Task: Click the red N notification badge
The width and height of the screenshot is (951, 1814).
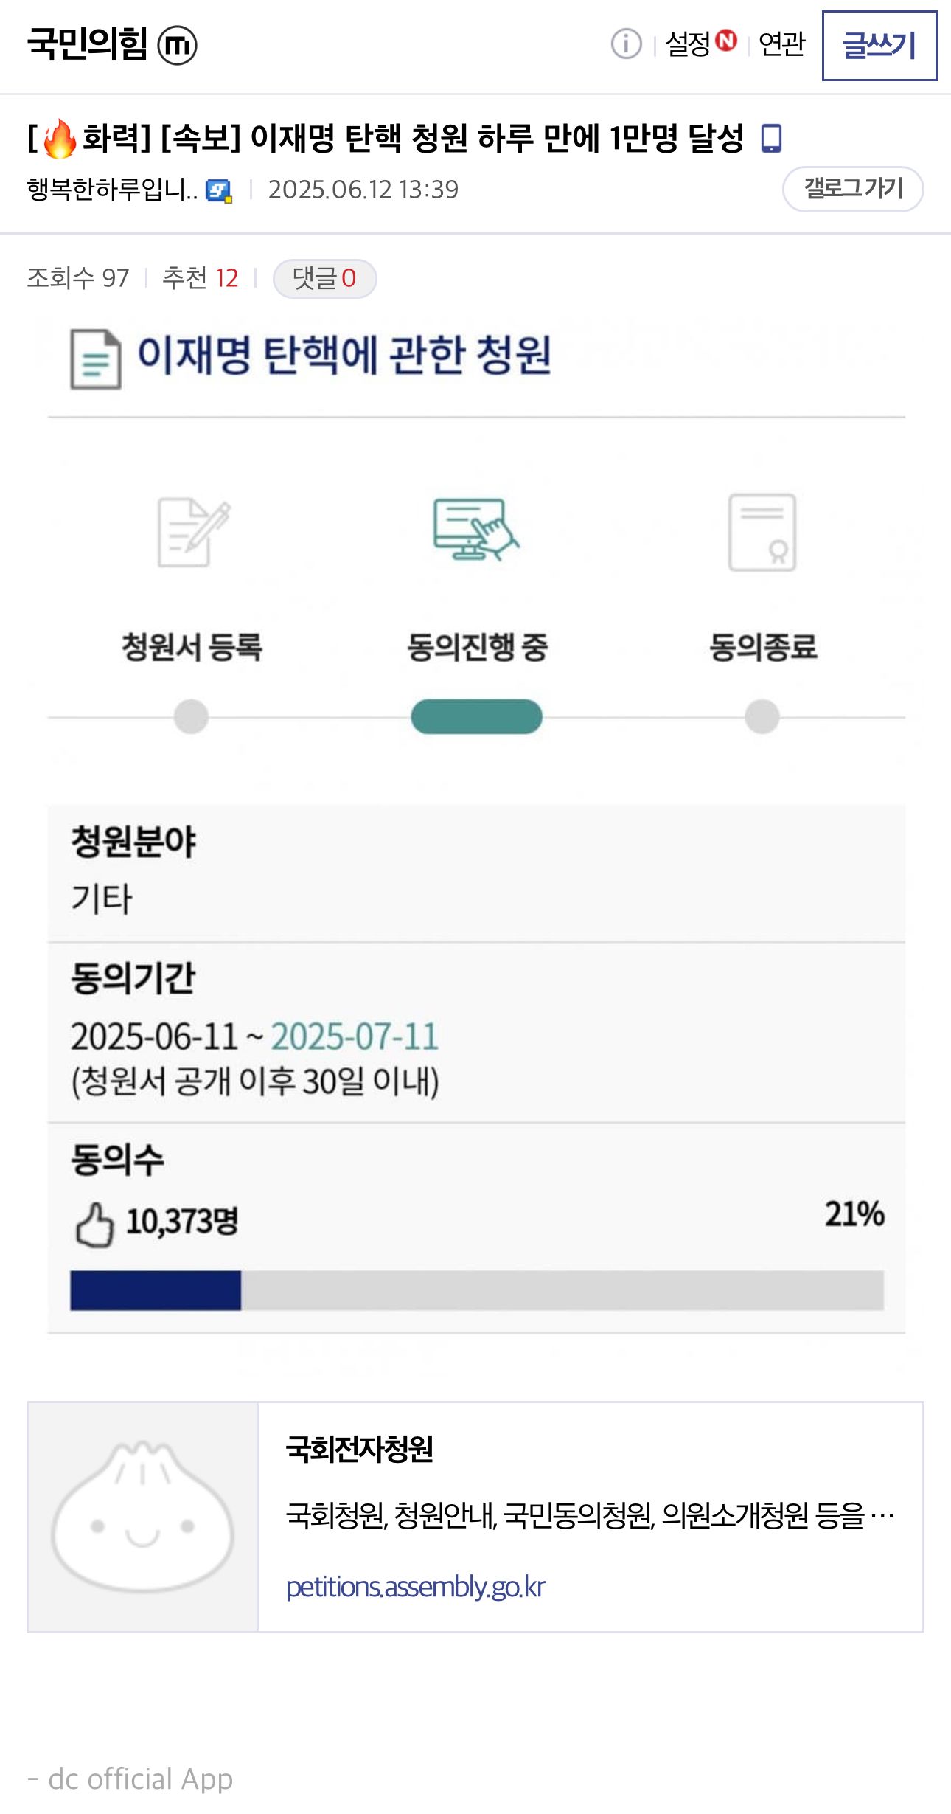Action: click(x=726, y=40)
